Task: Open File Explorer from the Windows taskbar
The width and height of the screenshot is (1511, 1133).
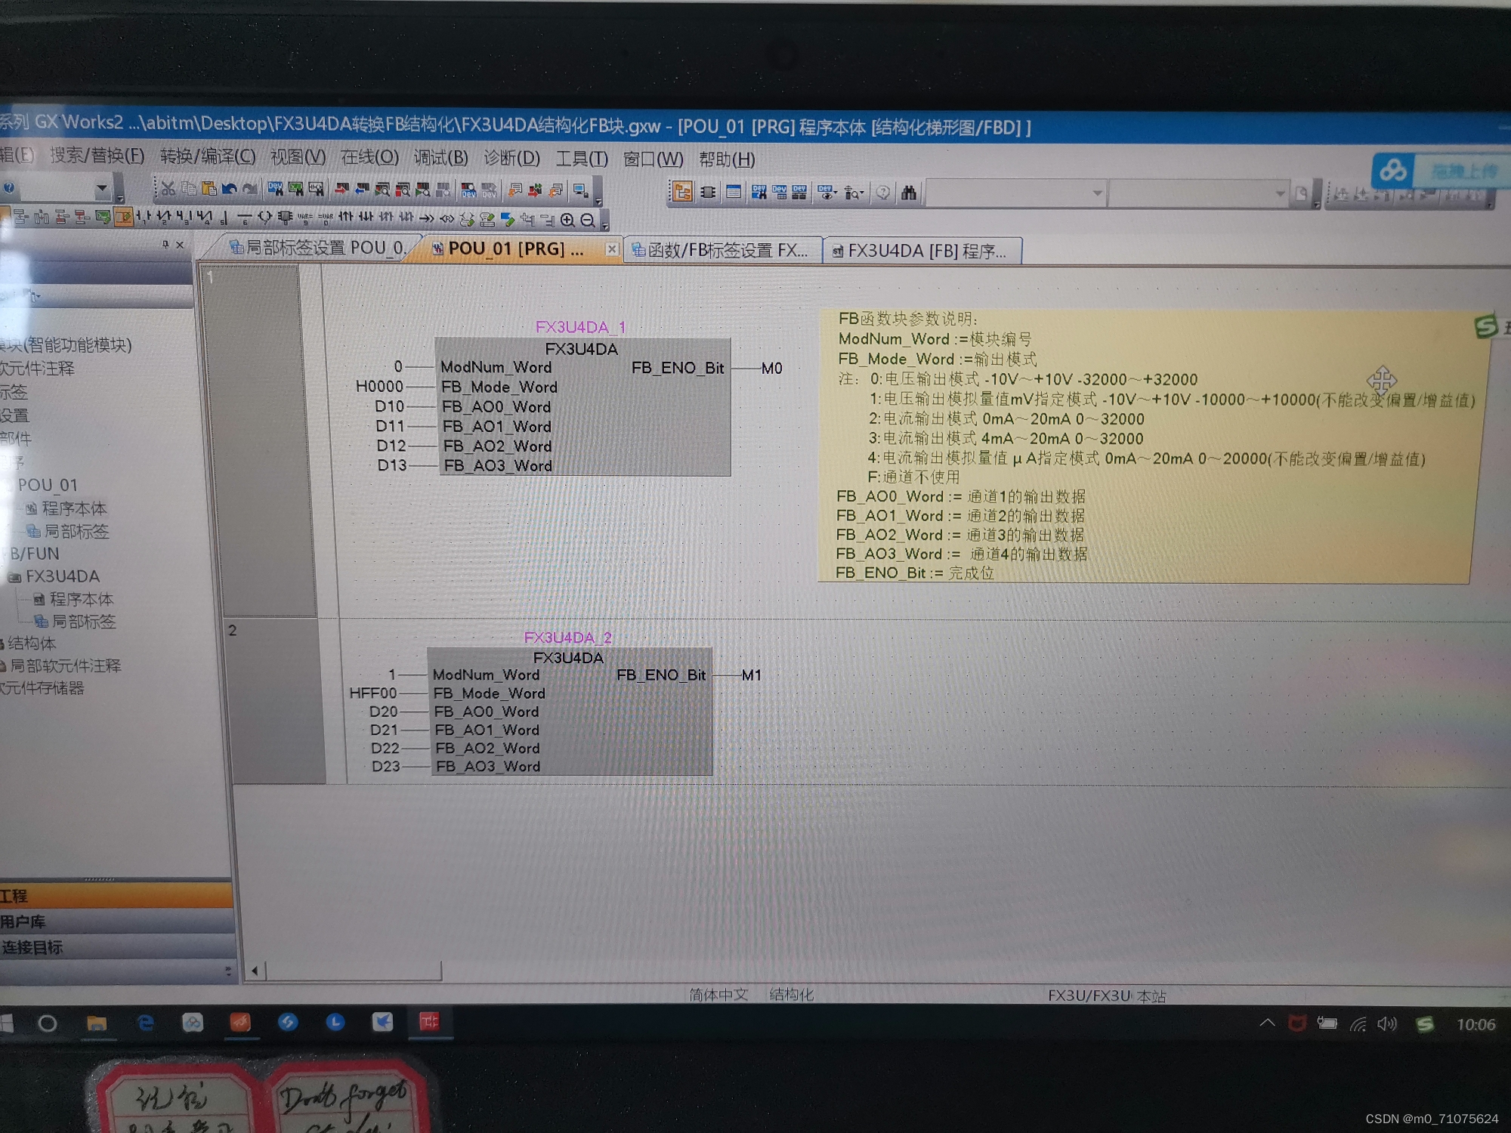Action: click(x=96, y=1023)
